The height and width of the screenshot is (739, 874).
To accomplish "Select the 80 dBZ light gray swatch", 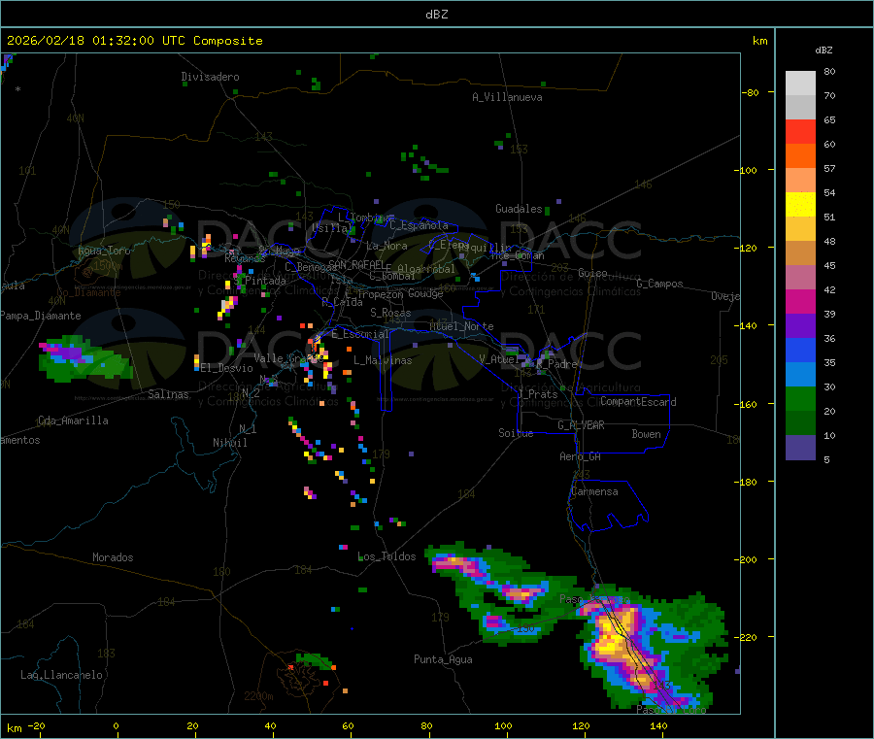I will pyautogui.click(x=800, y=84).
